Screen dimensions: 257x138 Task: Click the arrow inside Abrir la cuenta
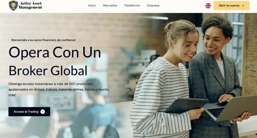[243, 6]
